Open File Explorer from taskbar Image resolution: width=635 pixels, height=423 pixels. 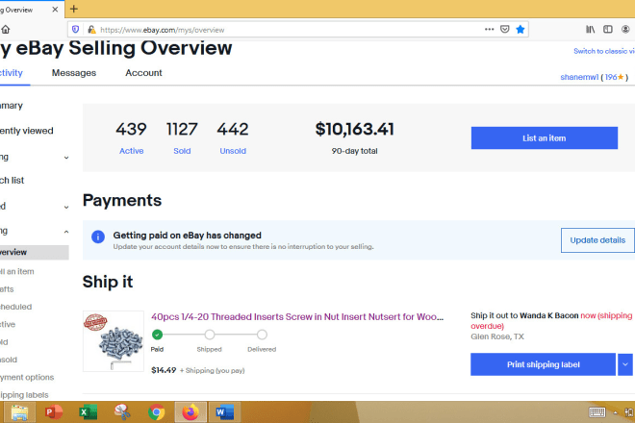coord(19,412)
